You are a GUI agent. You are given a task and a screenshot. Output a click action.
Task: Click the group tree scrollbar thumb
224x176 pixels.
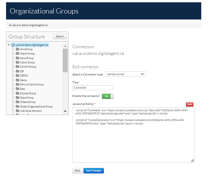click(65, 60)
